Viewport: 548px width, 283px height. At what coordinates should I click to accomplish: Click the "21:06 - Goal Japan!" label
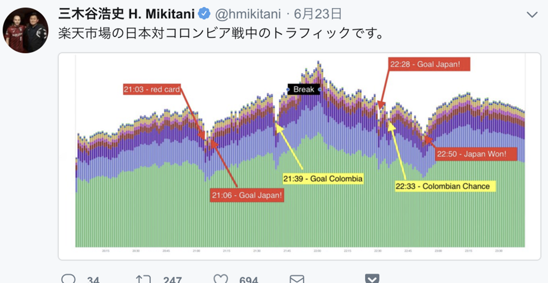click(247, 196)
